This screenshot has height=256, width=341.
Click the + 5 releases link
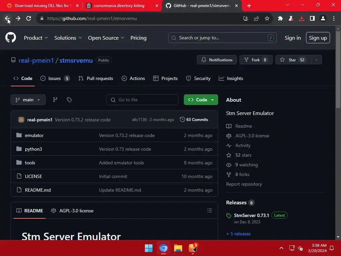click(238, 234)
